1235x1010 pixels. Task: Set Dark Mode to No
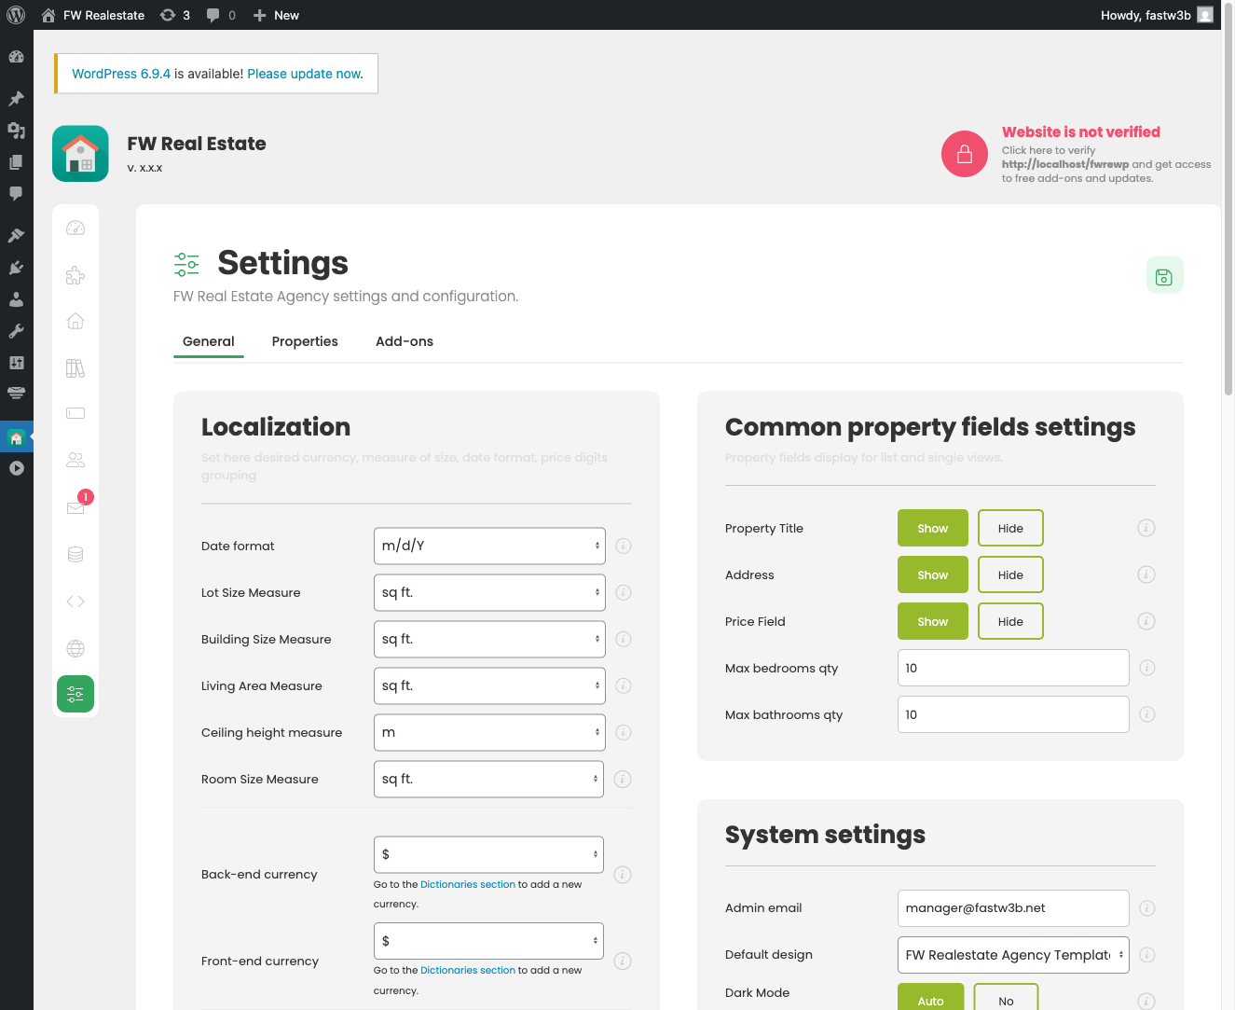coord(1006,998)
